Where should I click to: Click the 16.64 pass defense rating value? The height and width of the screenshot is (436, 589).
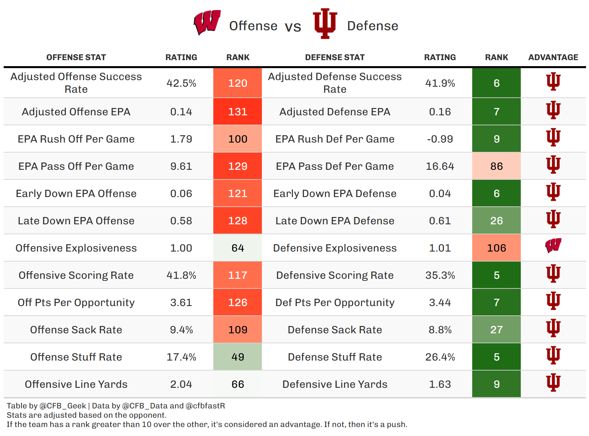[x=440, y=166]
